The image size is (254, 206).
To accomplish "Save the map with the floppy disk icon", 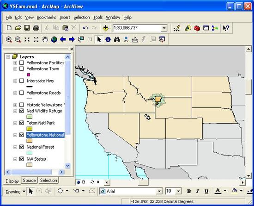I will (x=27, y=28).
